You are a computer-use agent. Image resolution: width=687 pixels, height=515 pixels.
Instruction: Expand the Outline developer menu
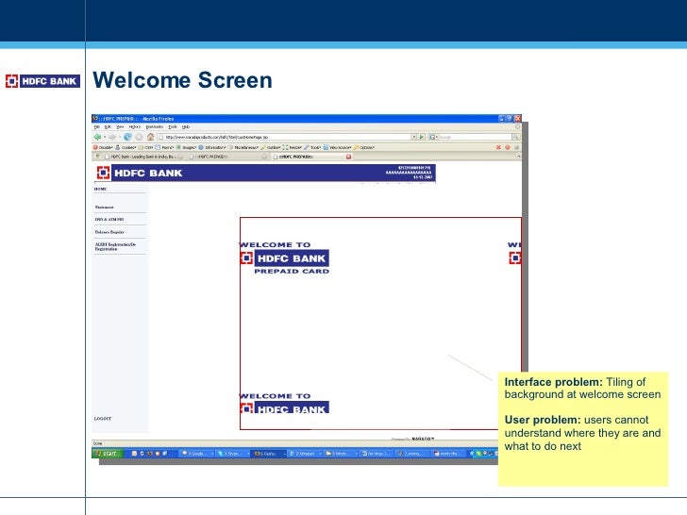(271, 147)
